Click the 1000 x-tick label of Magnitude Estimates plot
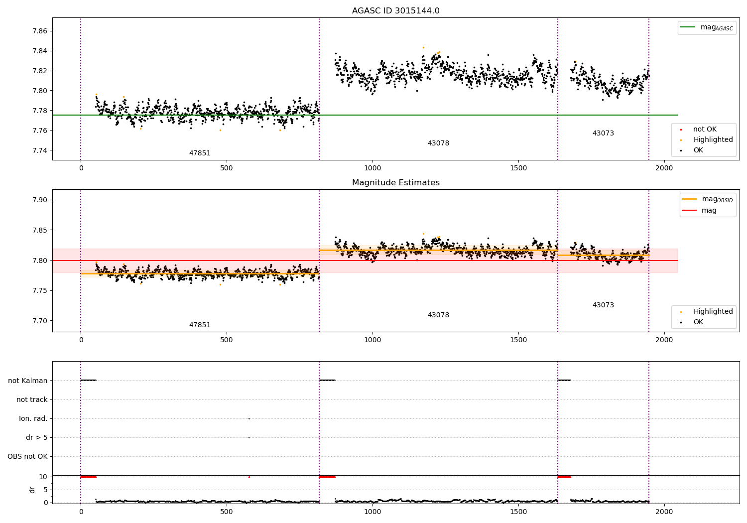The height and width of the screenshot is (523, 747). 373,340
